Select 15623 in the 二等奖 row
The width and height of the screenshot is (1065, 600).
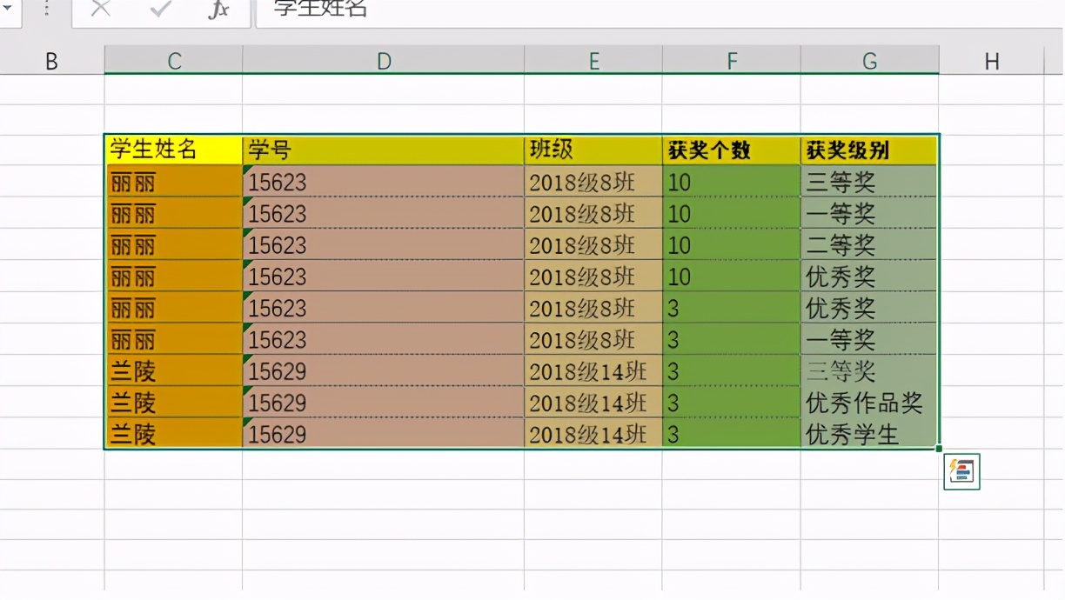tap(384, 244)
